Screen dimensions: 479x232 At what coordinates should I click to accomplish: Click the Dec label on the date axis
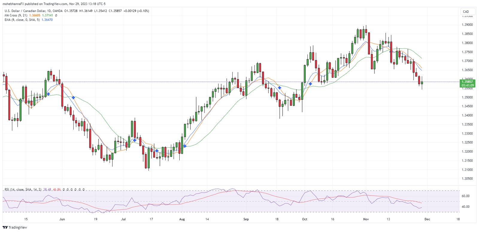(427, 219)
